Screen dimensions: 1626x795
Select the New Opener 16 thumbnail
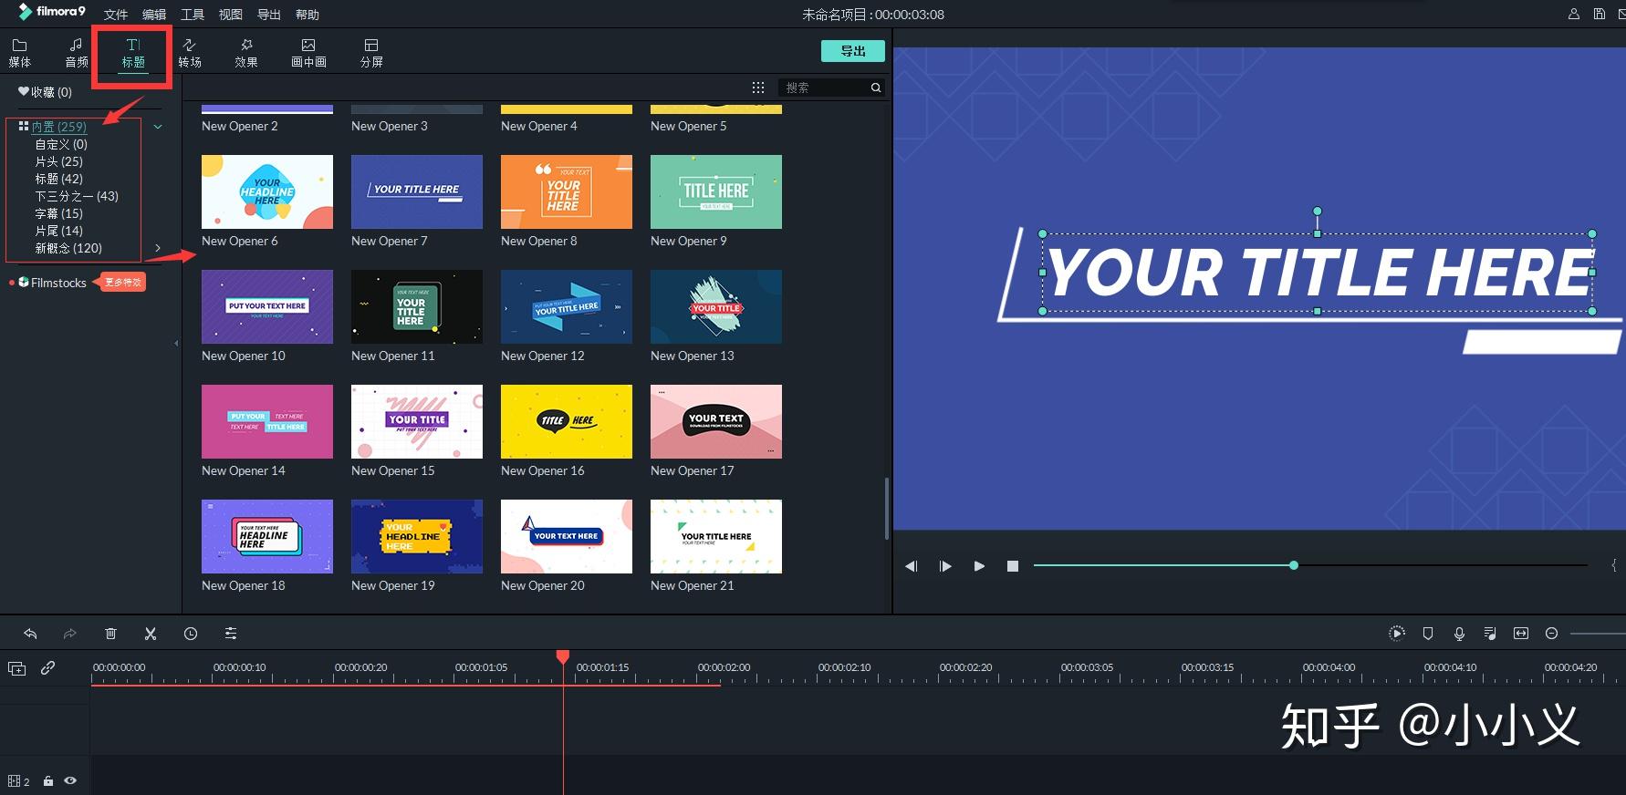coord(567,421)
